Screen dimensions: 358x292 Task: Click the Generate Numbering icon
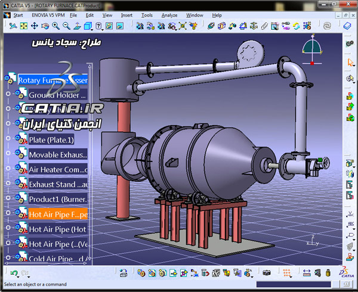pos(216,272)
